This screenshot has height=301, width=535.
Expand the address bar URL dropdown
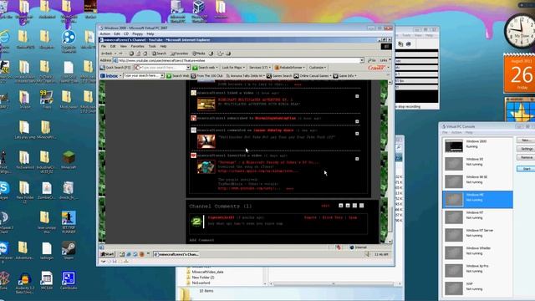coord(362,60)
